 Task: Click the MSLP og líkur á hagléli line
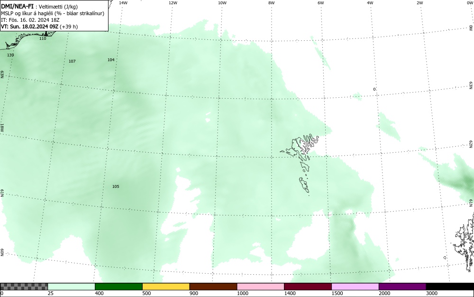pos(53,13)
